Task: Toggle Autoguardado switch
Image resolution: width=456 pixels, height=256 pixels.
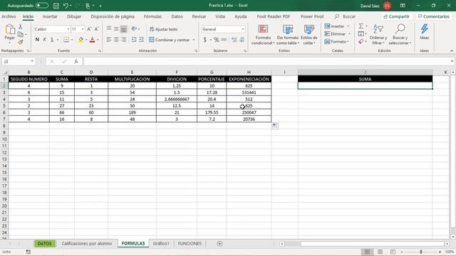Action: (42, 6)
